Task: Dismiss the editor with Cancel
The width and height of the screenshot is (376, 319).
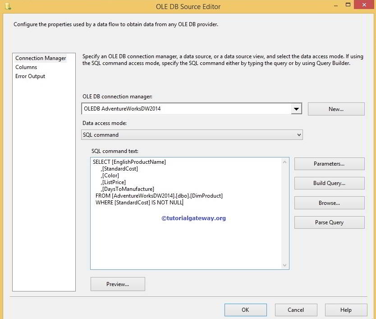Action: (296, 310)
